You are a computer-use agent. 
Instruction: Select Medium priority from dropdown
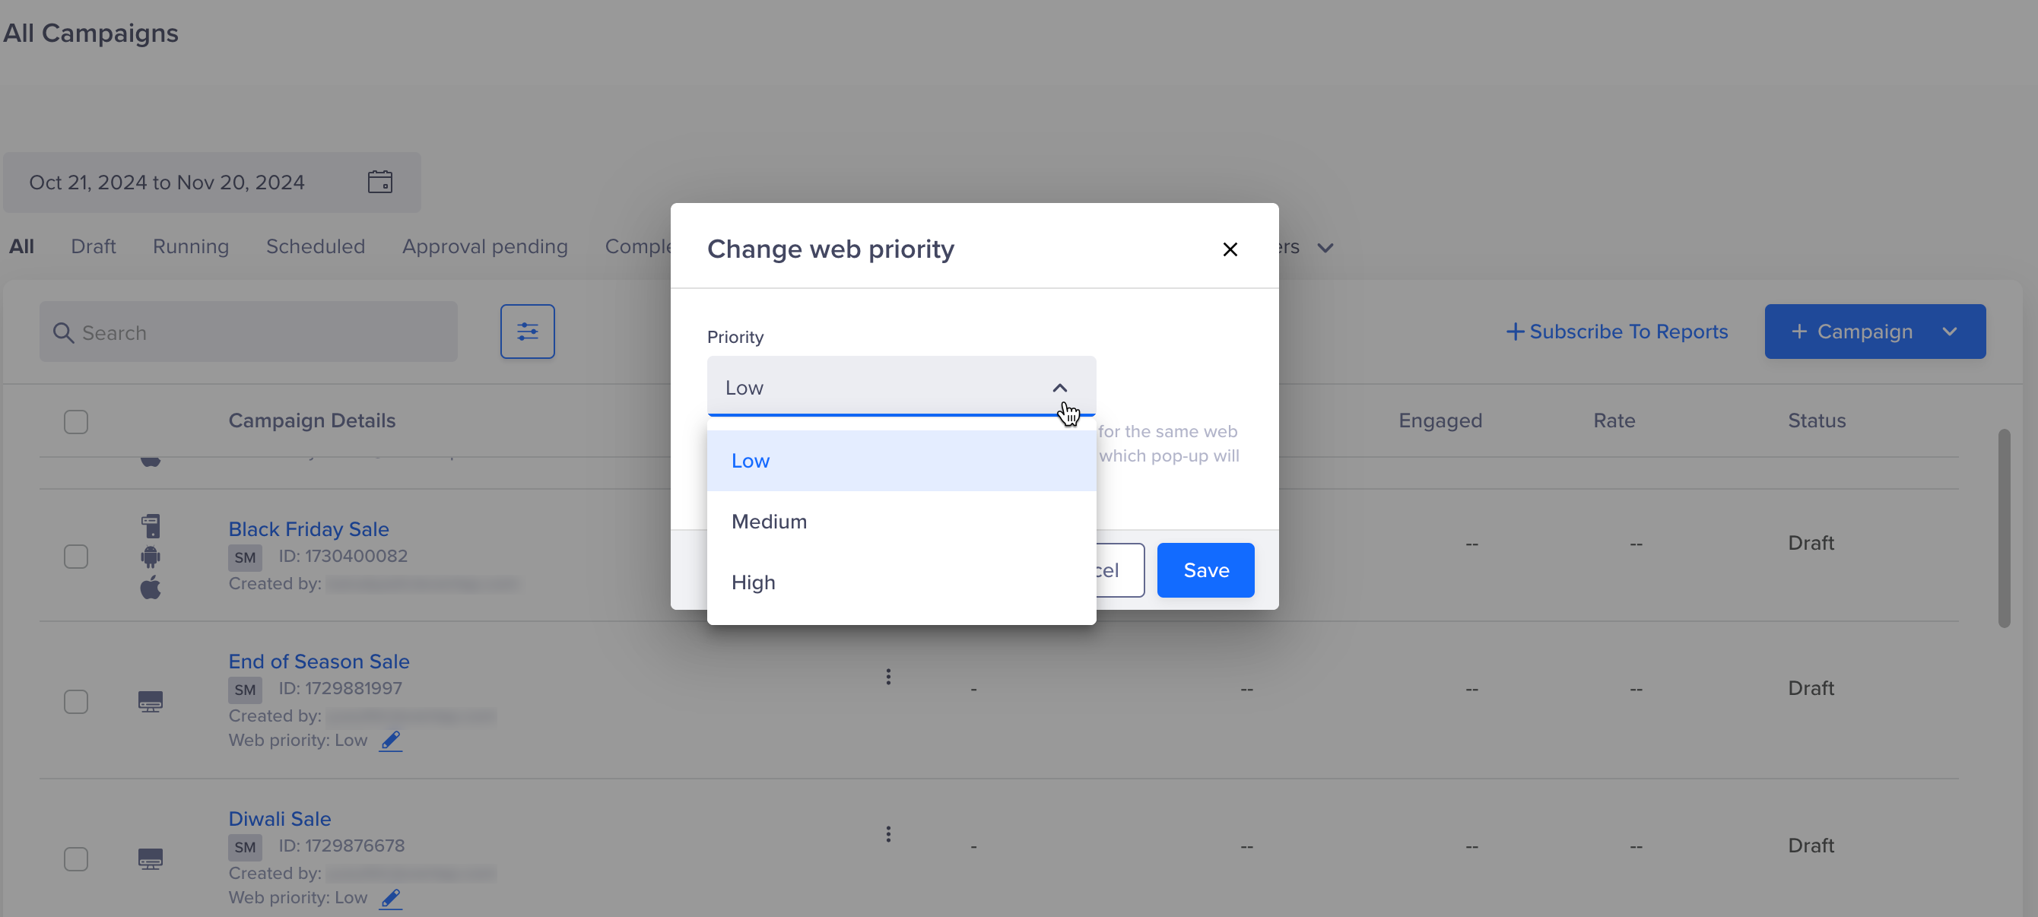(768, 521)
